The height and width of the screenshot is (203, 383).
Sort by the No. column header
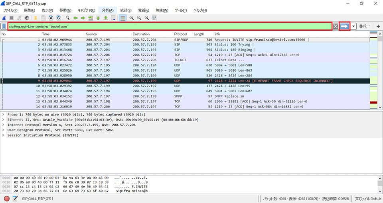[21, 34]
